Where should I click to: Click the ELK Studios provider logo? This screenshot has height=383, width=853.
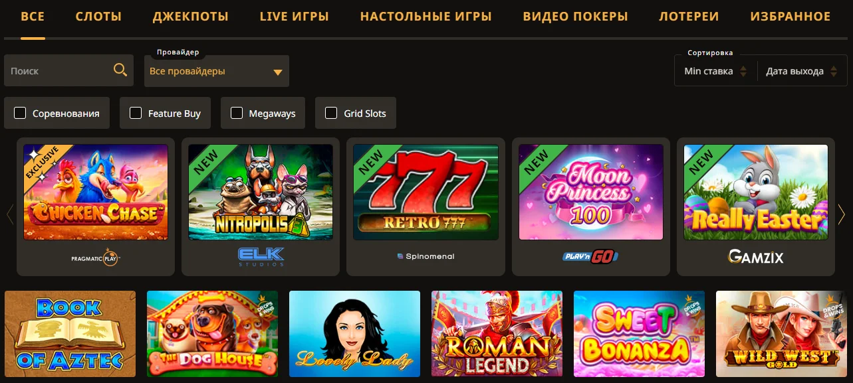click(x=261, y=257)
